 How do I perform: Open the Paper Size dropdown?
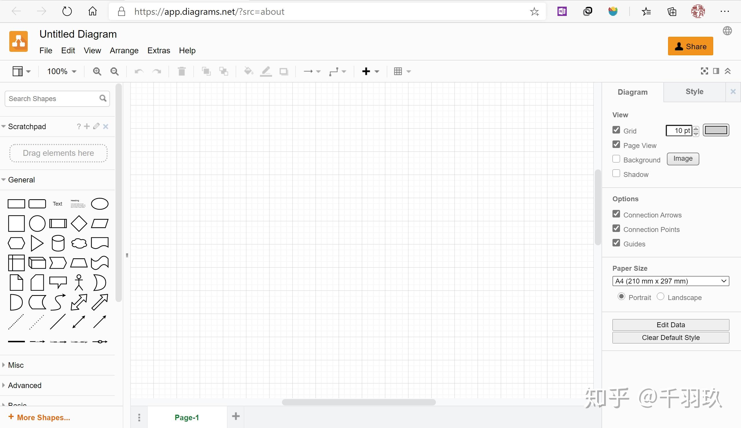(670, 281)
